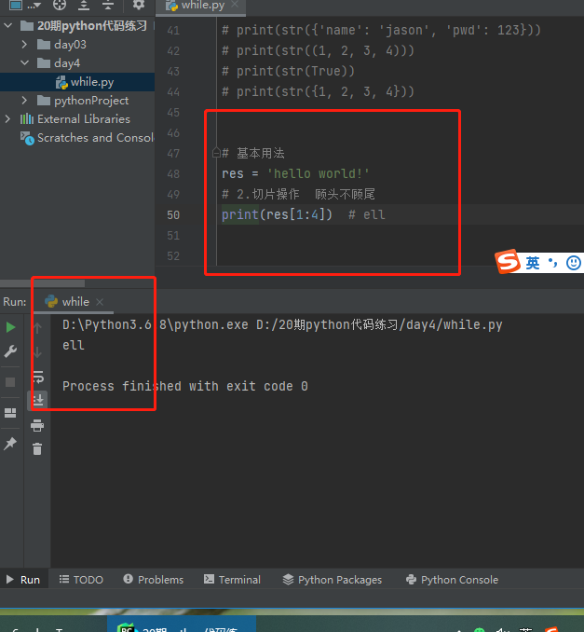This screenshot has width=584, height=632.
Task: Click PyCharm taskbar button
Action: point(182,625)
